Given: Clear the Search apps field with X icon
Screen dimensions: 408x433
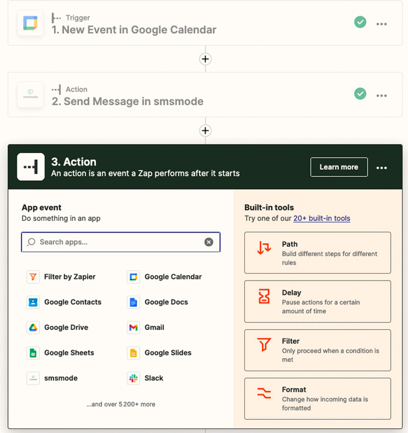Looking at the screenshot, I should click(x=209, y=242).
